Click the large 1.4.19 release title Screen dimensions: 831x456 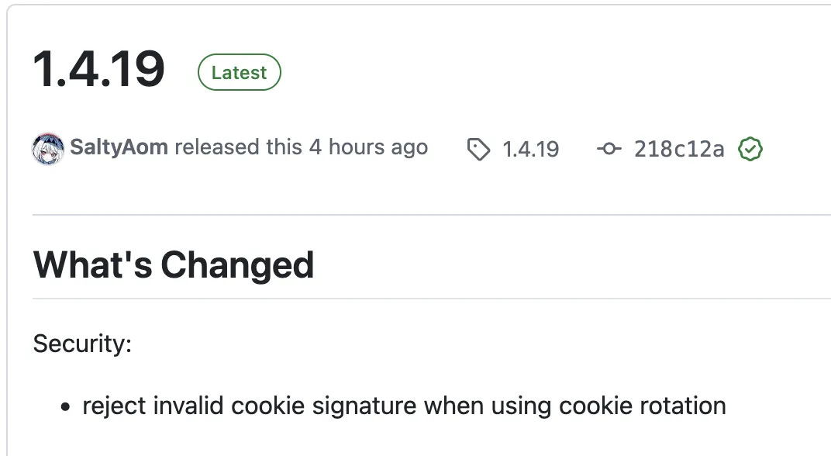point(99,68)
